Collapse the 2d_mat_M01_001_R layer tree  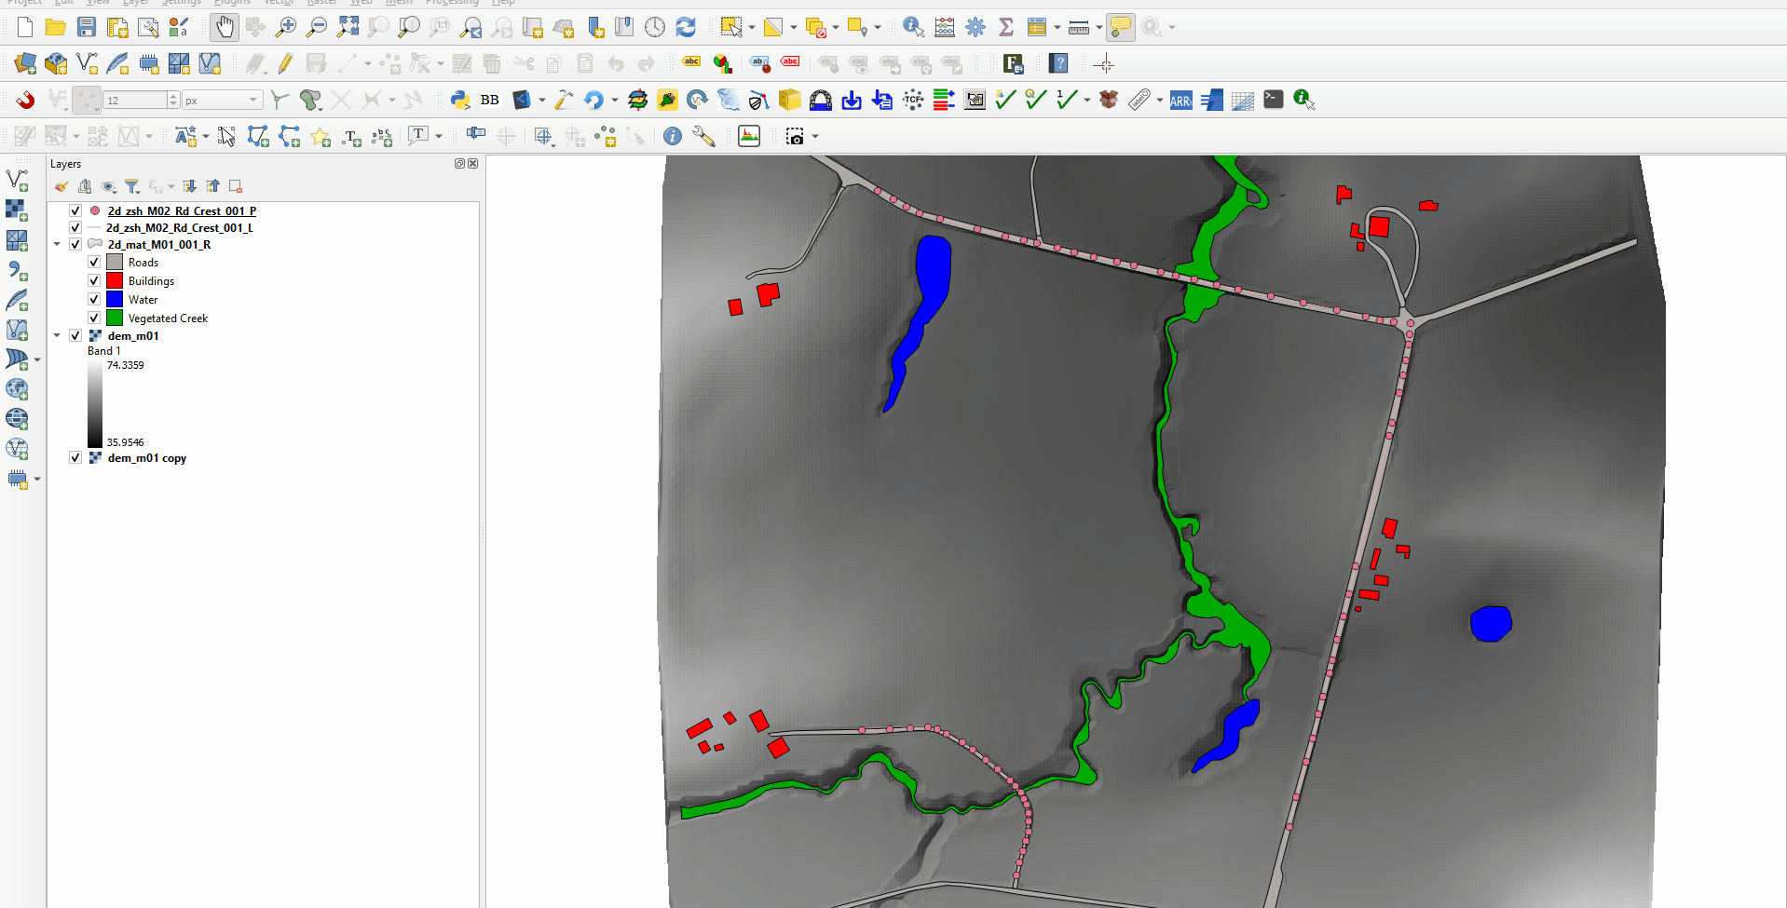[57, 244]
